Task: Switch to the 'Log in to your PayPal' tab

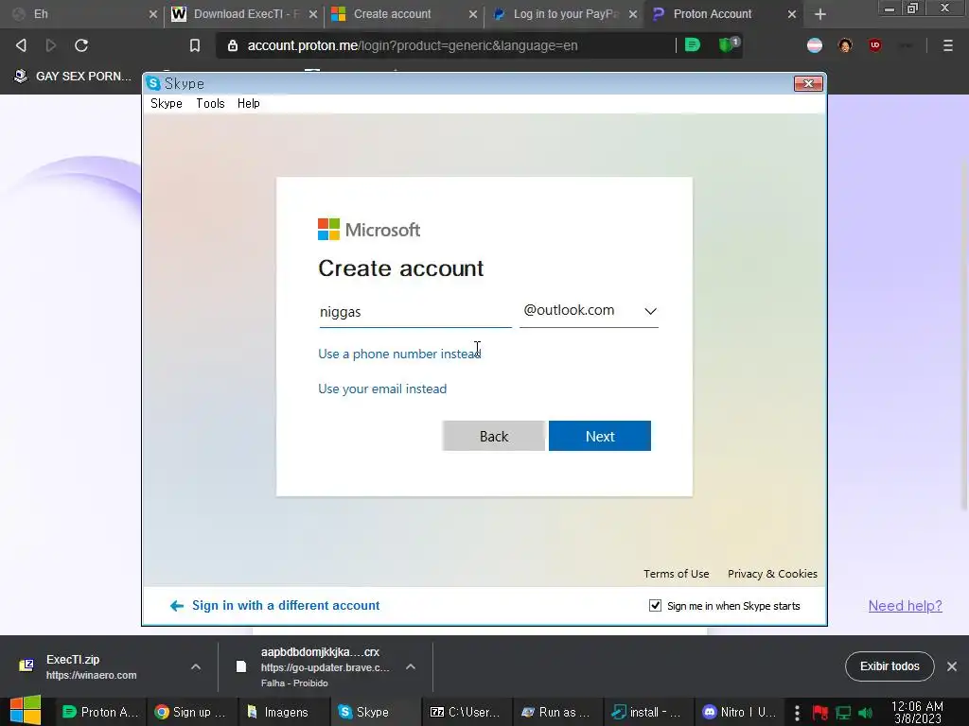Action: click(564, 14)
